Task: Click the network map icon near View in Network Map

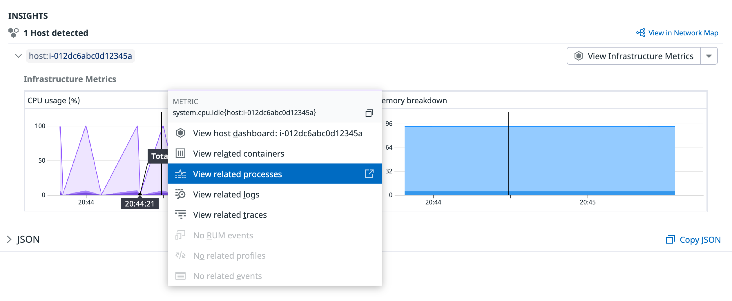Action: coord(641,33)
